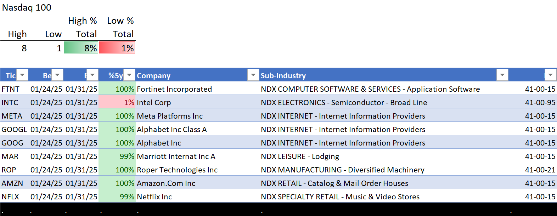Click the High count value 8
Screen dimensions: 557x216
24,48
